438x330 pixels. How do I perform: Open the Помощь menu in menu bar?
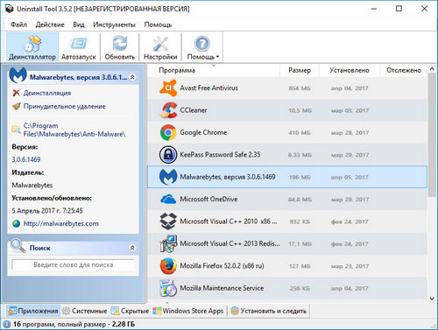158,25
